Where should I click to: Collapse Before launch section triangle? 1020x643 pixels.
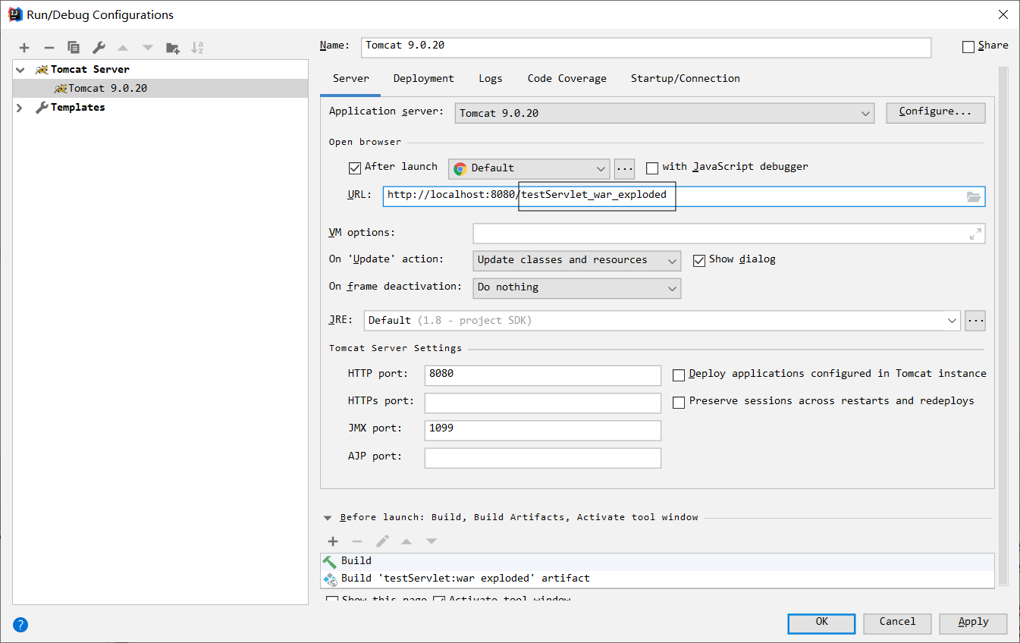click(x=328, y=518)
